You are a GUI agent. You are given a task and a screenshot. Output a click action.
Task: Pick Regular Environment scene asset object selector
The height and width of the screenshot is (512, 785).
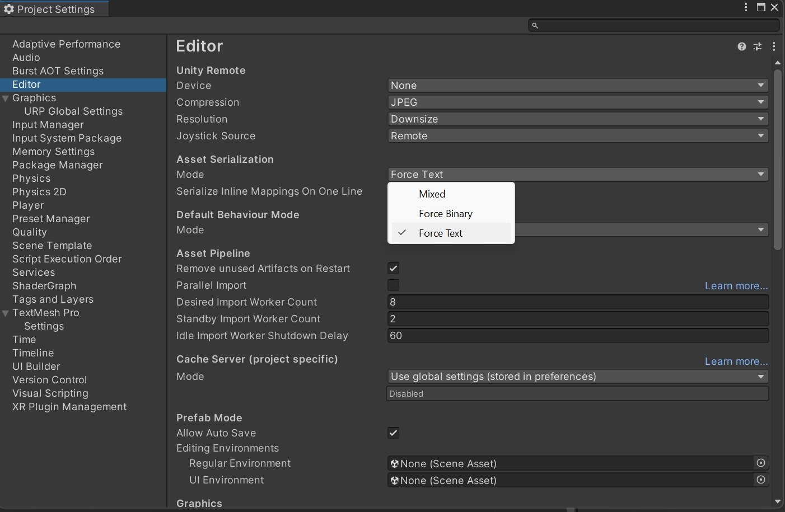(761, 463)
